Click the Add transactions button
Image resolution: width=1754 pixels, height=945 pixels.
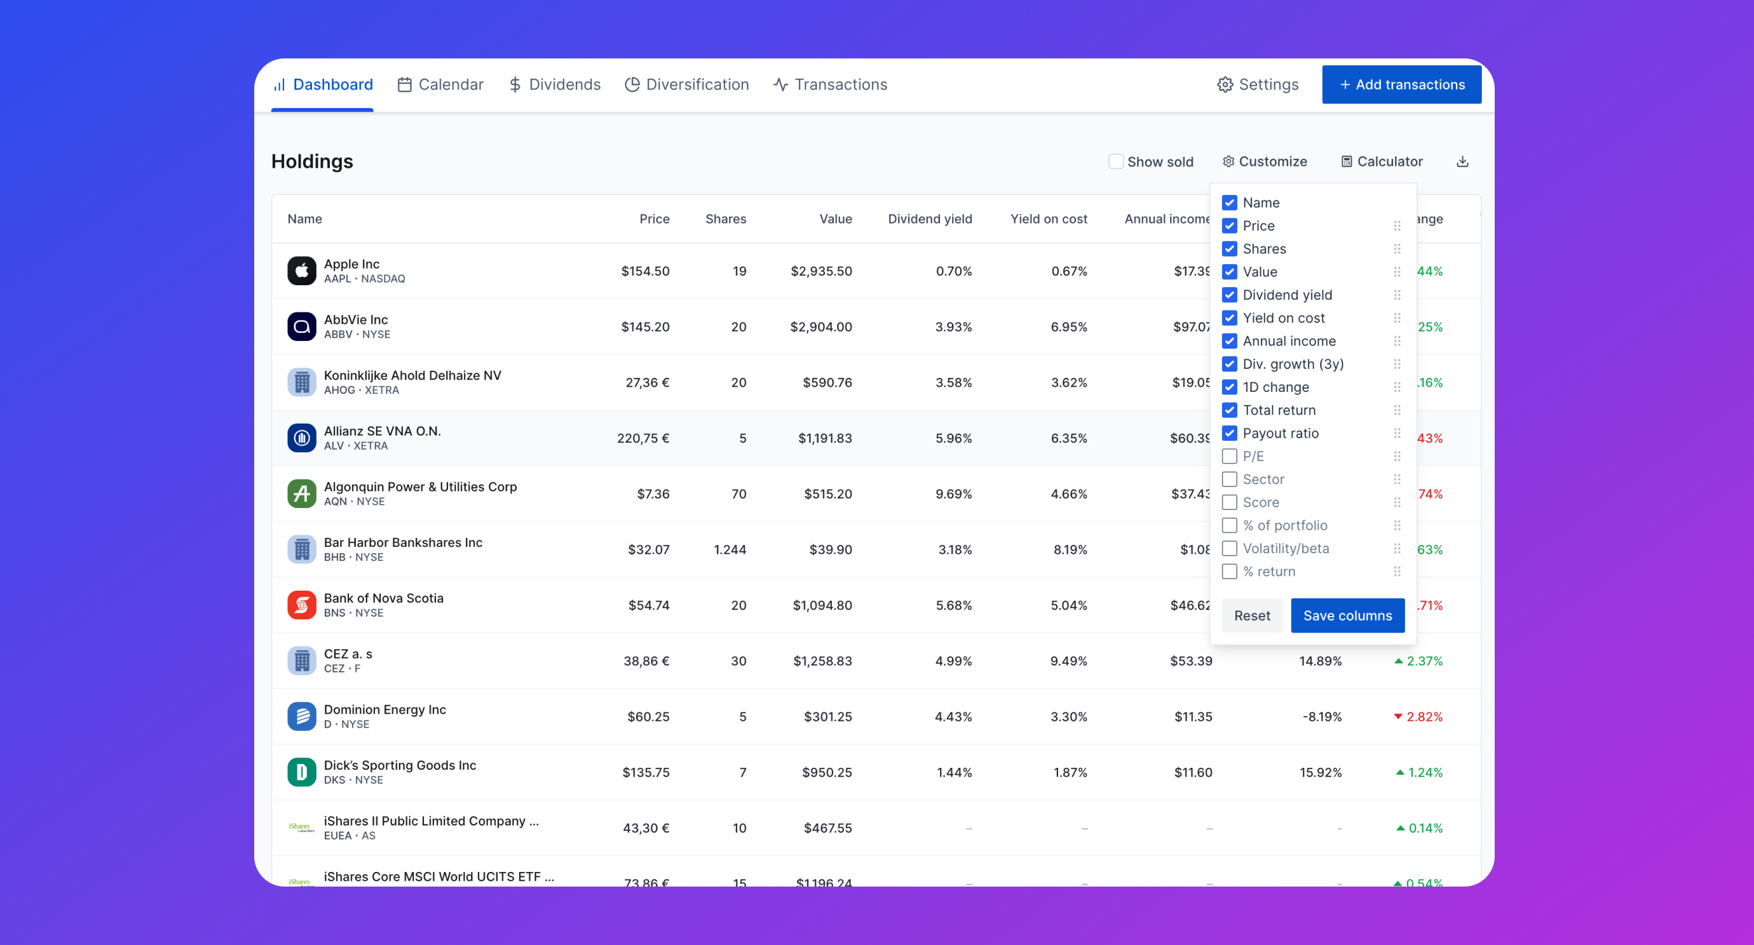click(1401, 84)
